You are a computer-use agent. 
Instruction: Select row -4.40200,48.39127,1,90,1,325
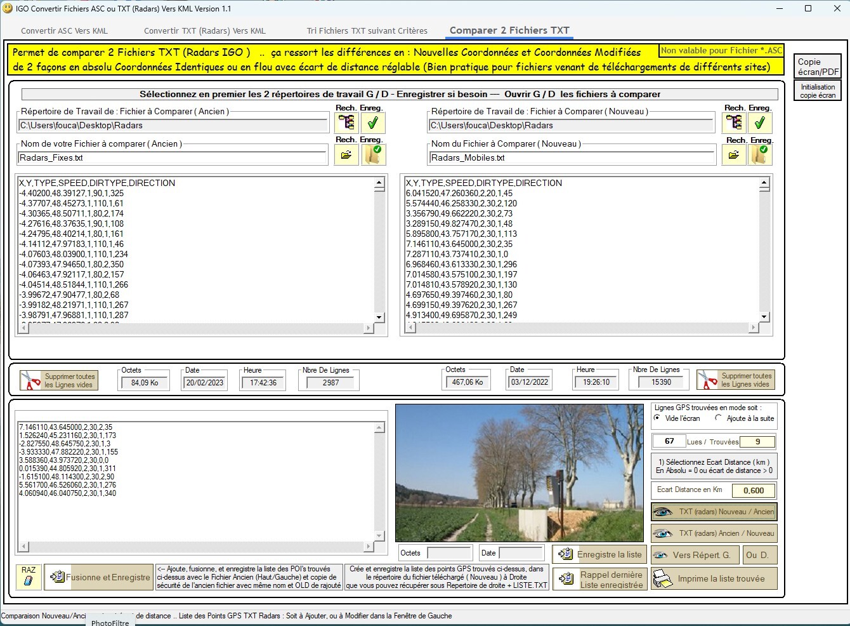[x=72, y=193]
